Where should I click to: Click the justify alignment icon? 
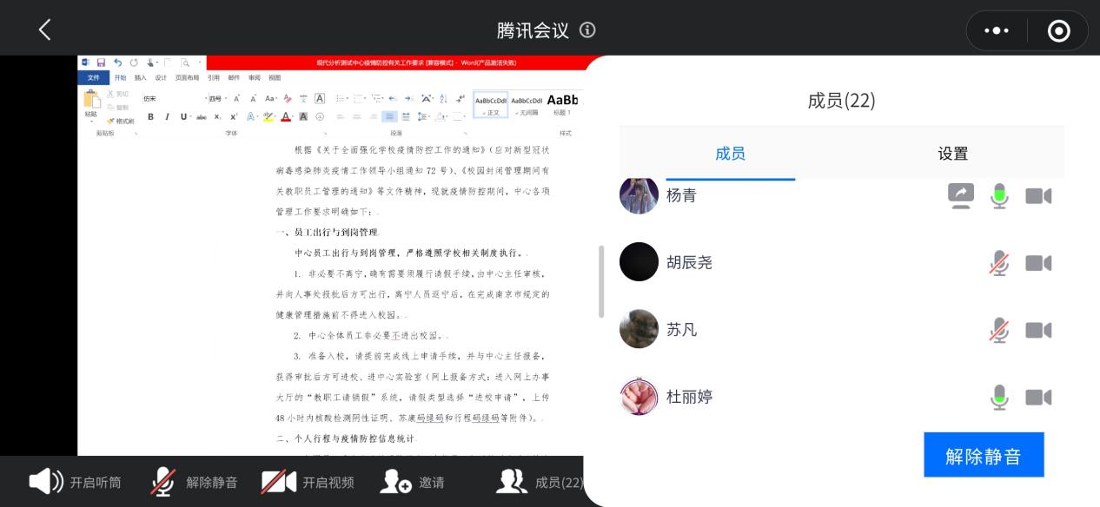389,116
